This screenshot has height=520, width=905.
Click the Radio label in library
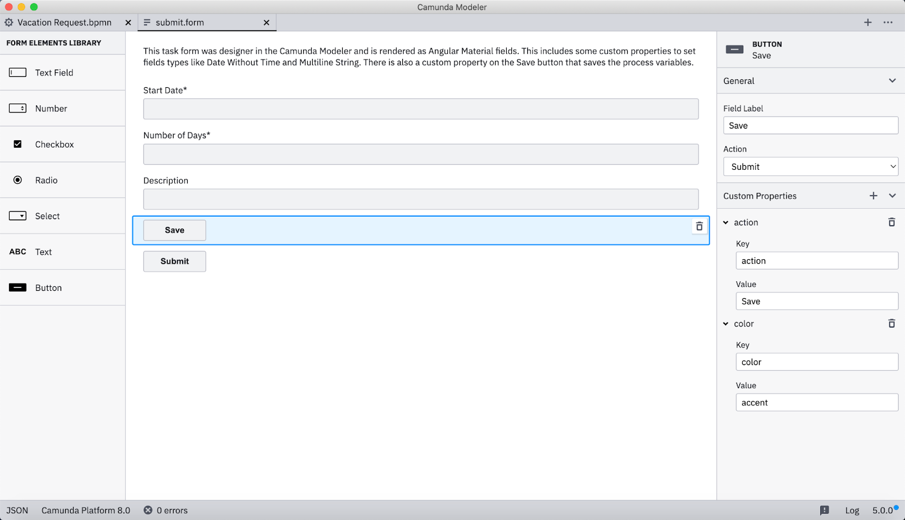46,181
